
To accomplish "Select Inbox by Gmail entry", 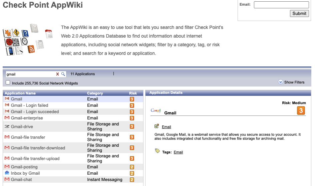I will tap(73, 173).
